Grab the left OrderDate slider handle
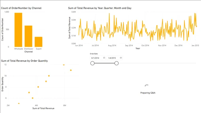The width and height of the screenshot is (201, 113). click(x=92, y=63)
